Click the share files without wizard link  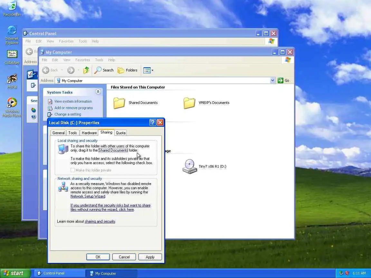tap(110, 208)
